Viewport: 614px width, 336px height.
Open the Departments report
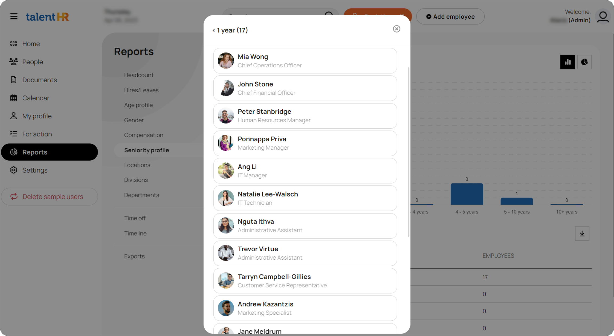pyautogui.click(x=142, y=195)
